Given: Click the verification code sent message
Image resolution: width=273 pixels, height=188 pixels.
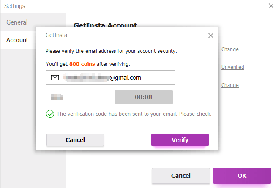Looking at the screenshot, I should tap(134, 114).
